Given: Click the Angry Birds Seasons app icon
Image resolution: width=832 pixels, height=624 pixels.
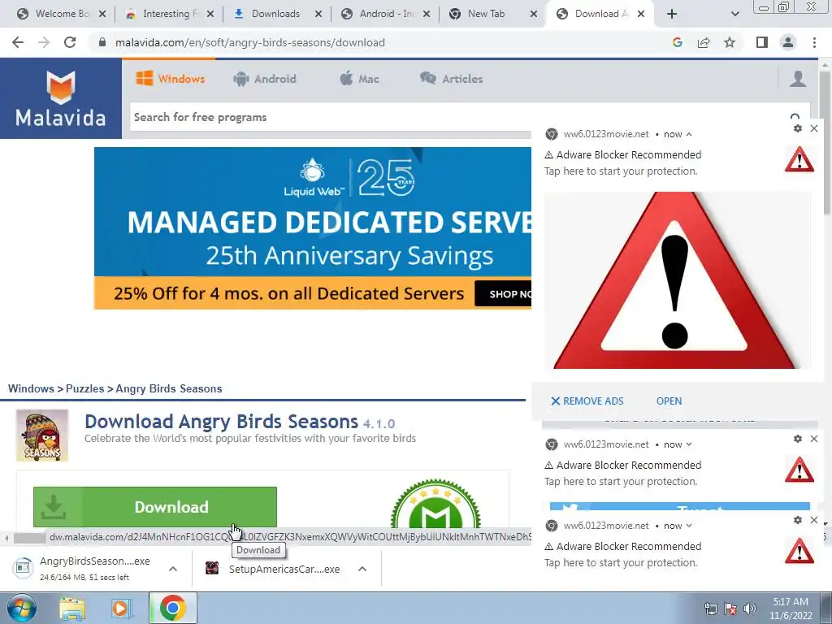Looking at the screenshot, I should click(42, 435).
